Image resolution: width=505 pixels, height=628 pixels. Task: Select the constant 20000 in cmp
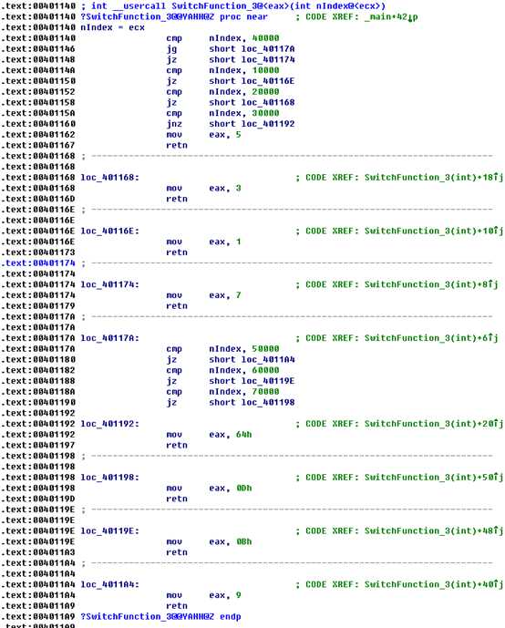(265, 92)
